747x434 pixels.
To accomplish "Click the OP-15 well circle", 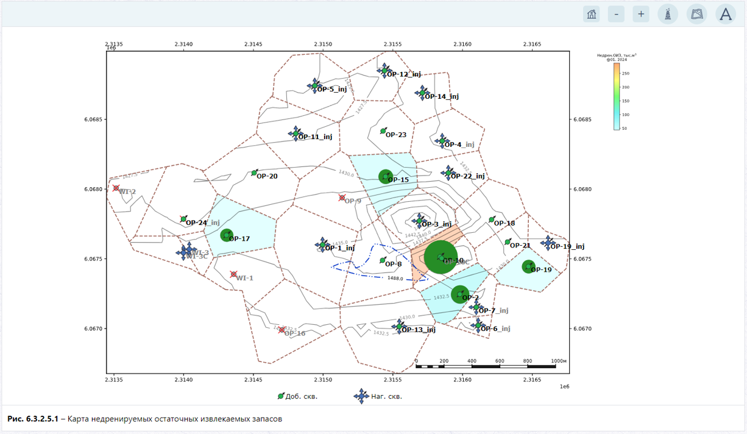I will click(x=386, y=177).
